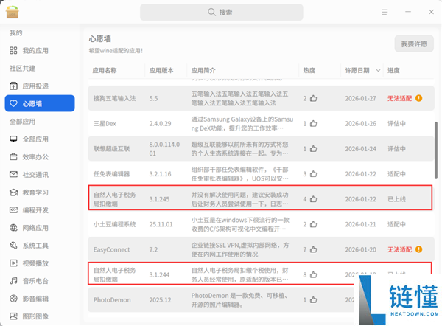
Task: Click the 应用版本 column header
Action: point(161,70)
